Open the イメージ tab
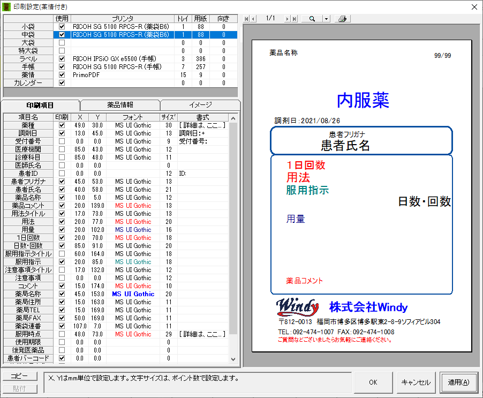483x398 pixels. coord(200,105)
